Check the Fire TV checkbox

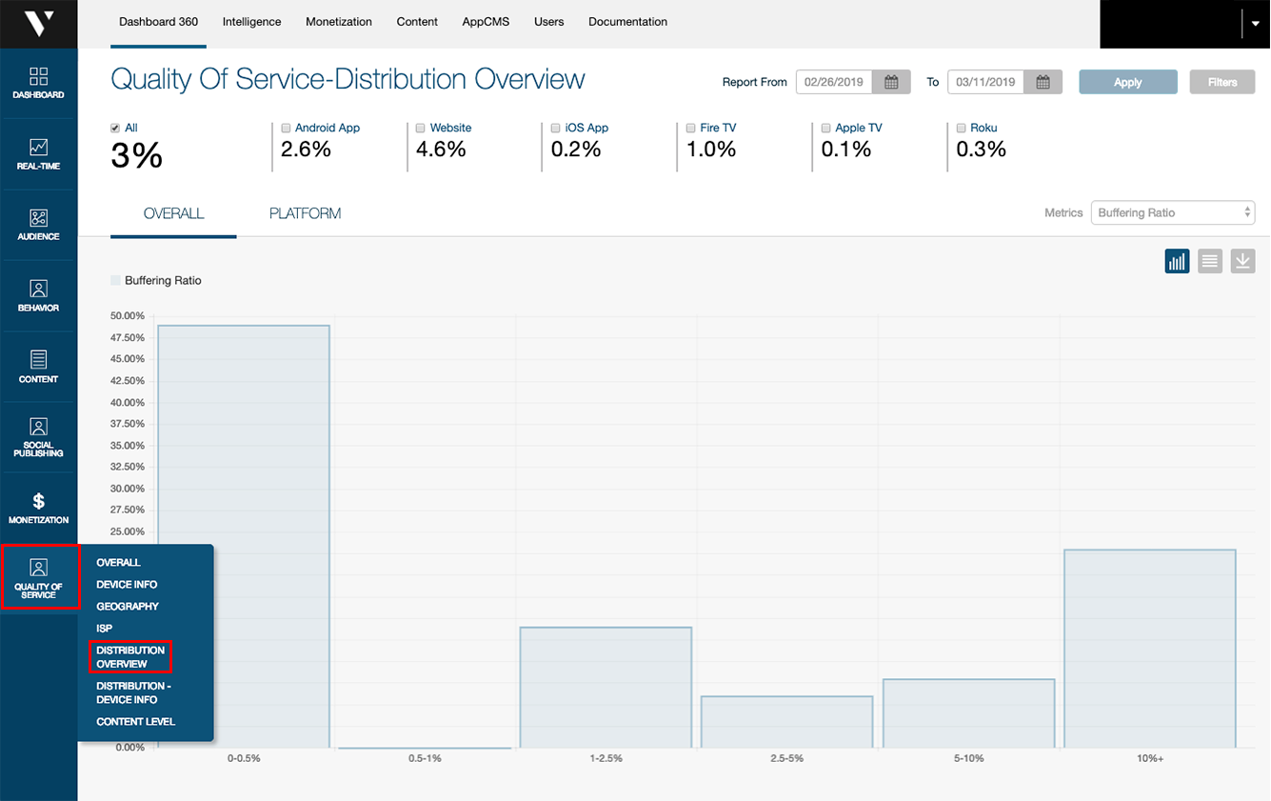690,128
